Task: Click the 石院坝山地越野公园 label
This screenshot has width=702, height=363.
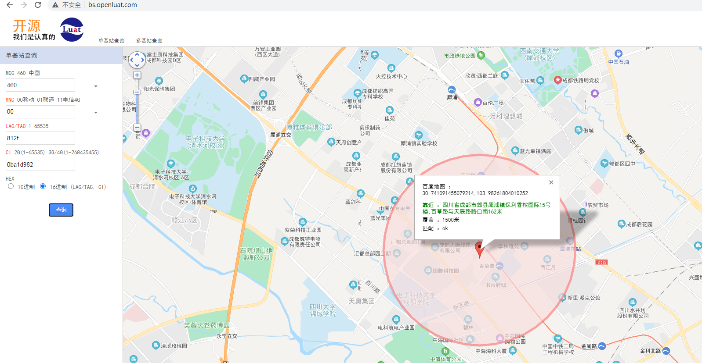Action: tap(257, 254)
